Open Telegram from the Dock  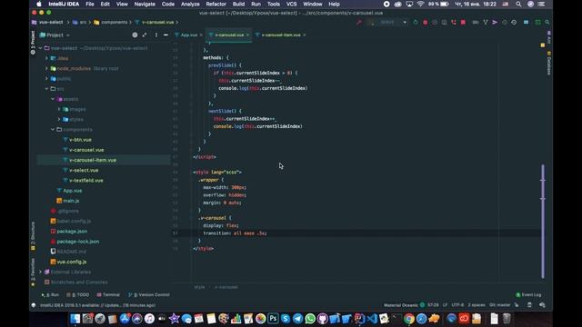click(297, 319)
